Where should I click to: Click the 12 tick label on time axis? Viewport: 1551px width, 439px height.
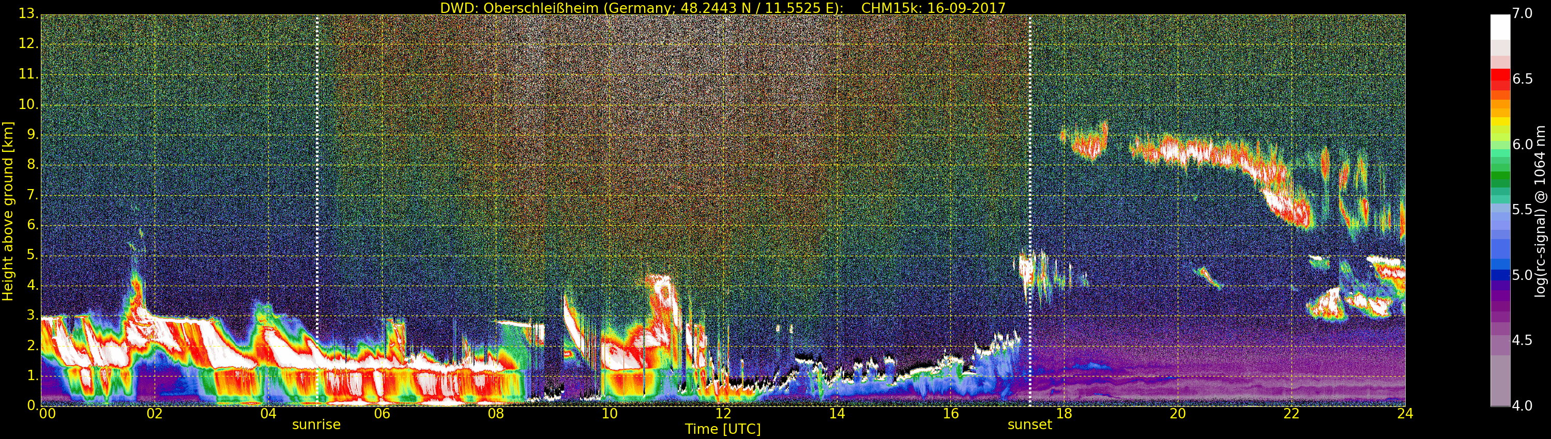pos(723,413)
